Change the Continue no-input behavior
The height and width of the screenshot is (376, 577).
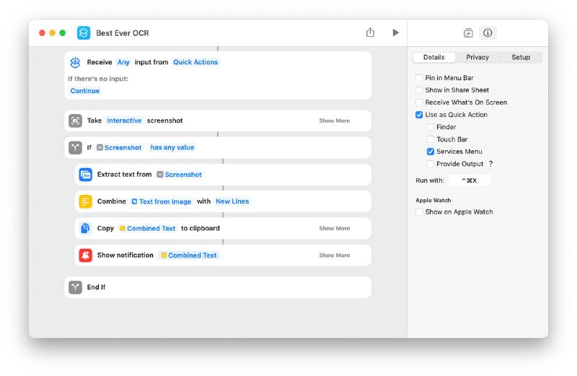point(84,91)
